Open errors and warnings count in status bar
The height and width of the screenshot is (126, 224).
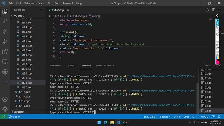tap(14, 117)
